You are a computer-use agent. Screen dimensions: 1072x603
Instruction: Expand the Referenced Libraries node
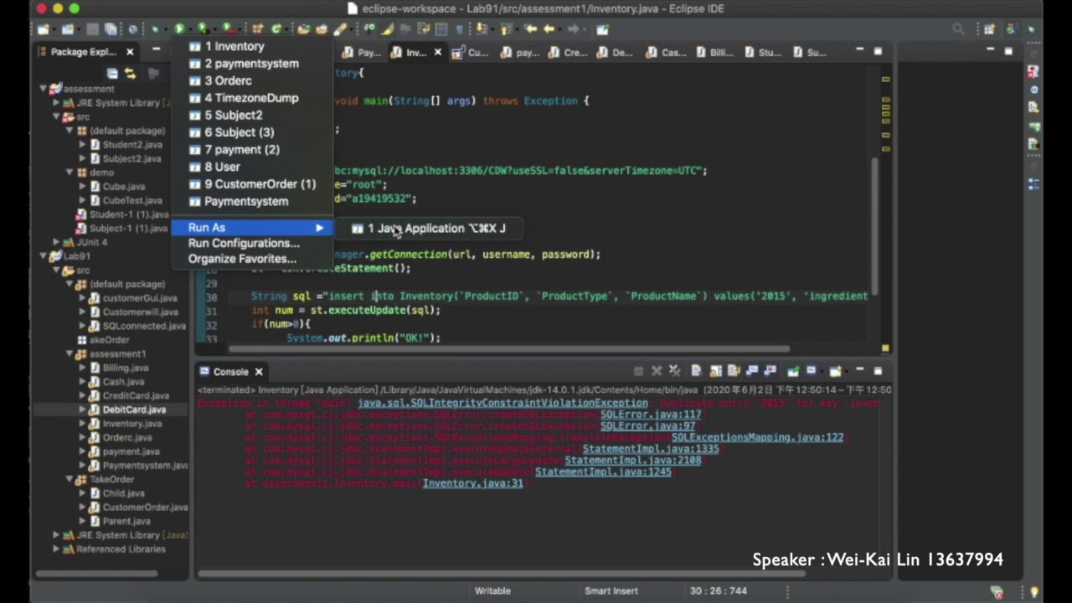(x=56, y=549)
